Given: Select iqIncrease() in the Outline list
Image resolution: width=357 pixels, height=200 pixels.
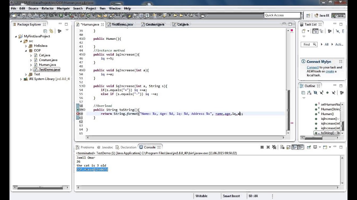Looking at the screenshot, I should pos(329,119).
